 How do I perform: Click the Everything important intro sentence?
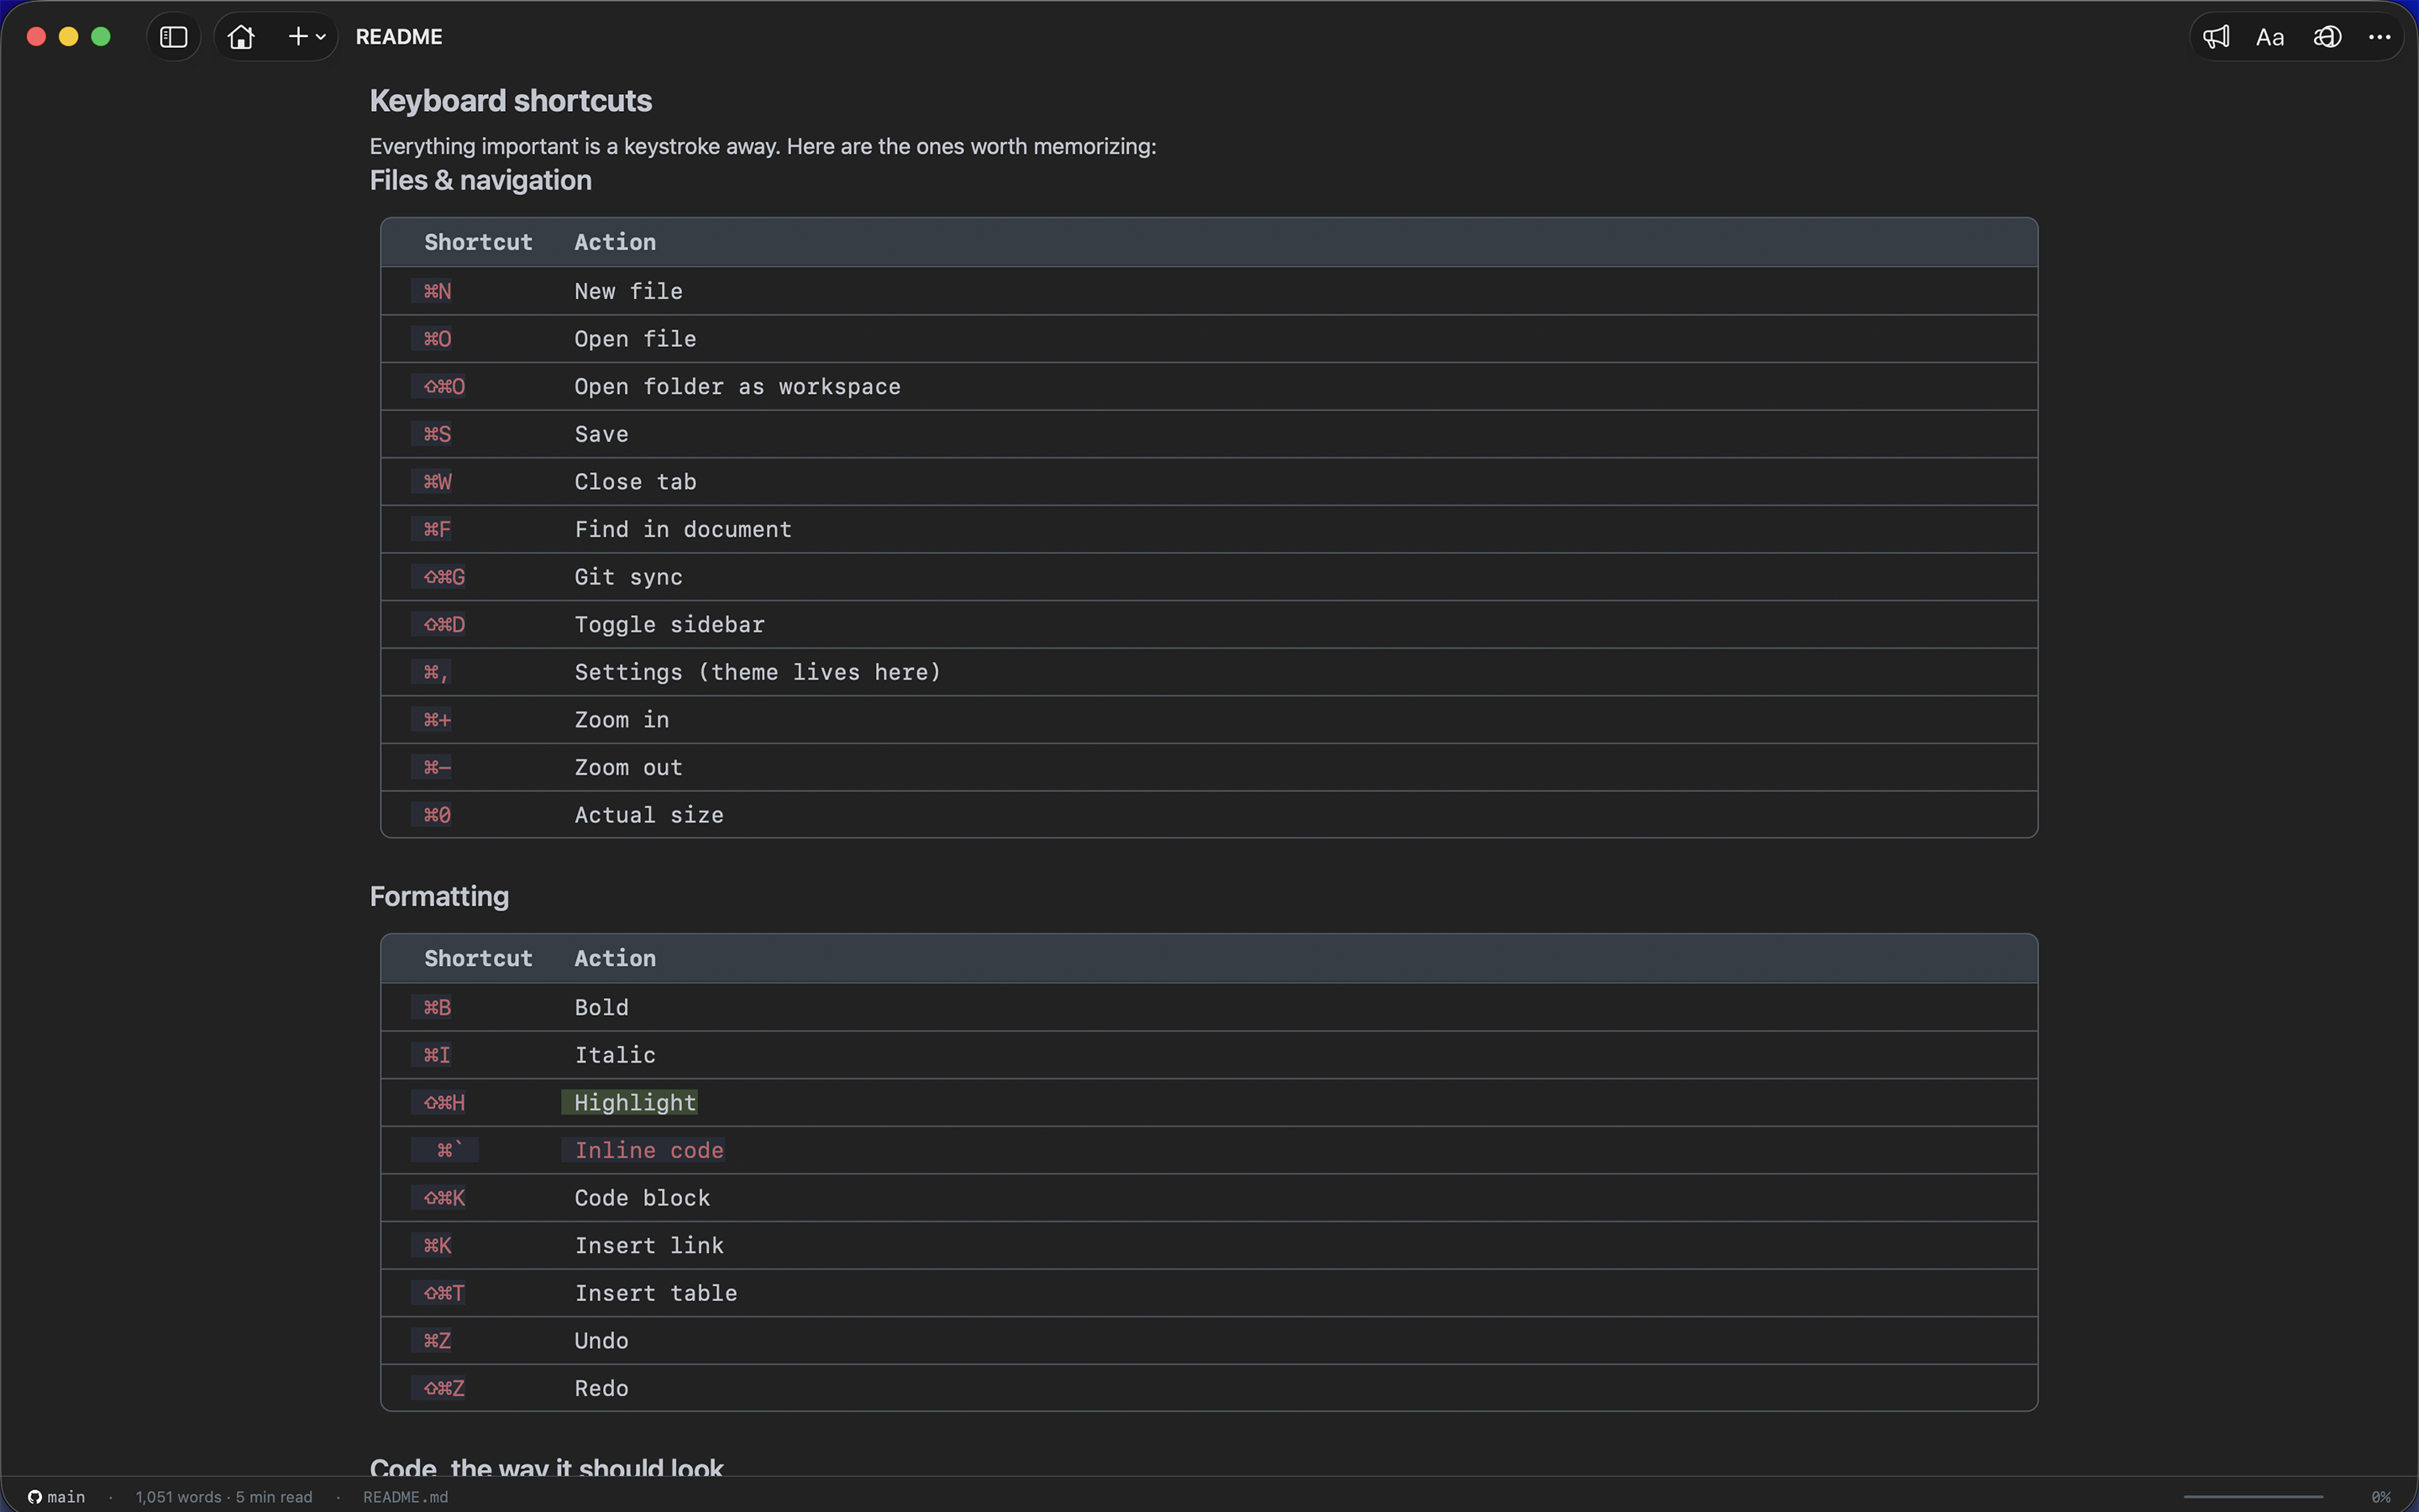(x=763, y=146)
